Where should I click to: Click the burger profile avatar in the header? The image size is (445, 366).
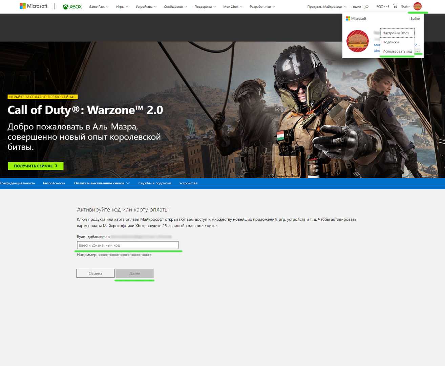click(417, 6)
